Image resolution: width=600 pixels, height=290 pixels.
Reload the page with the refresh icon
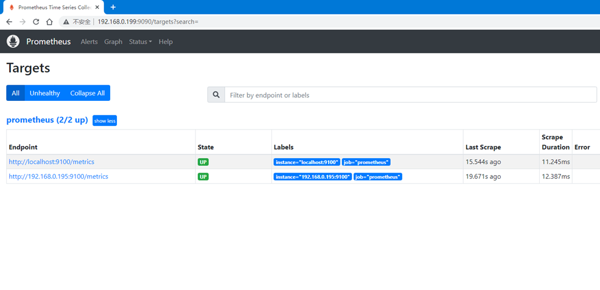point(36,22)
